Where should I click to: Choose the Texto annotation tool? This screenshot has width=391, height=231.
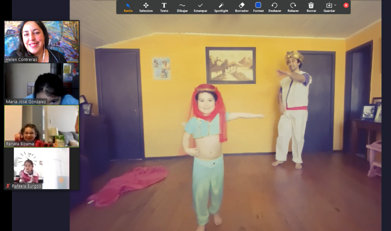click(x=164, y=7)
